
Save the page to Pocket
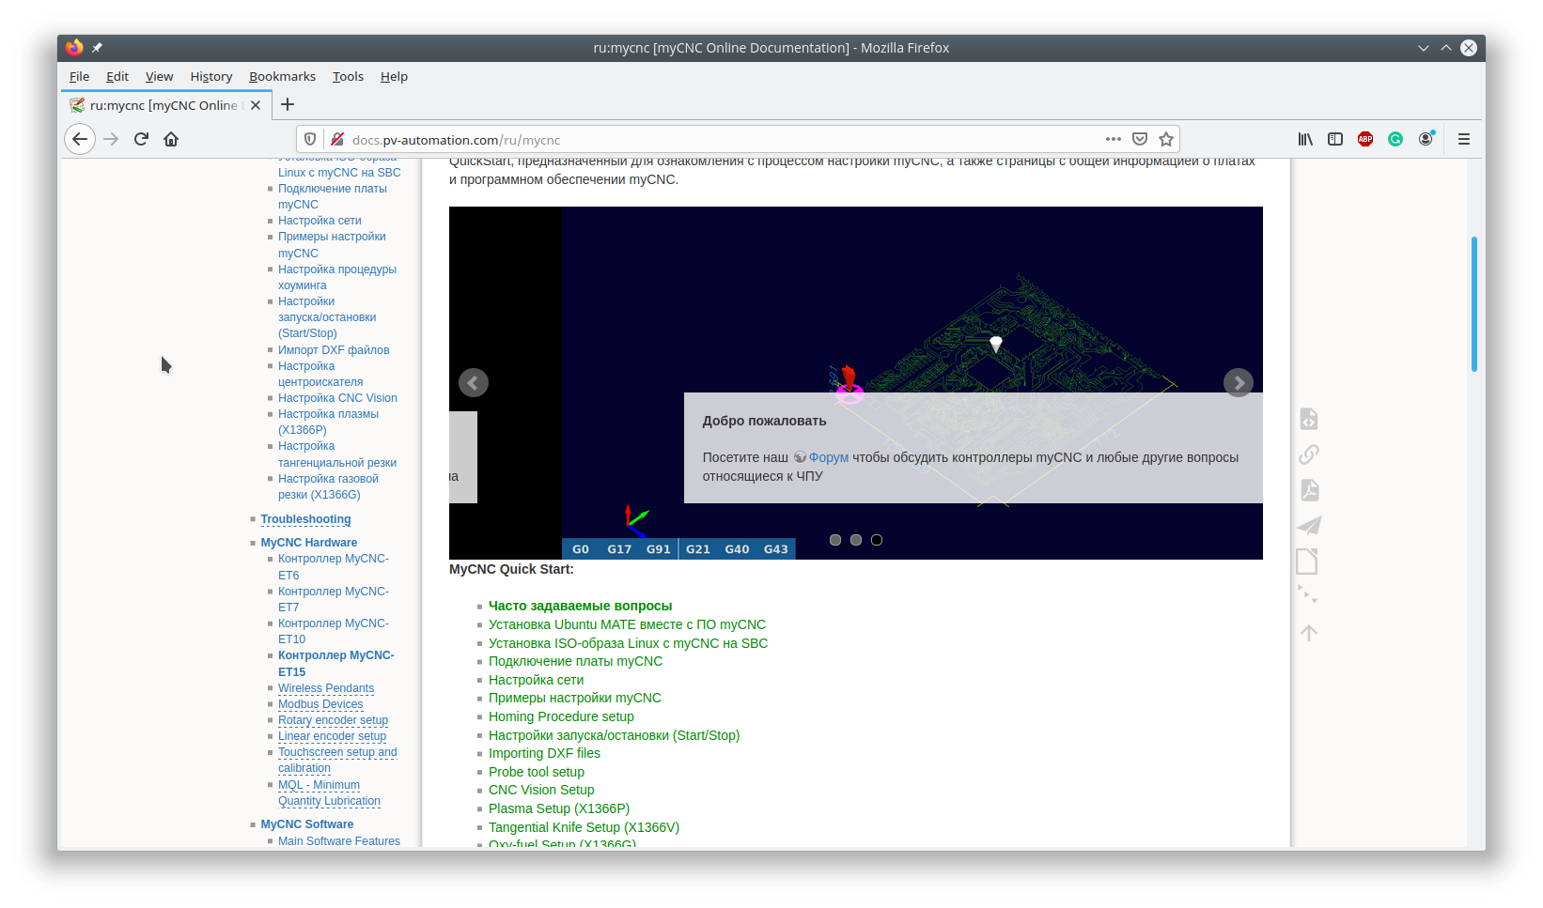pyautogui.click(x=1140, y=139)
